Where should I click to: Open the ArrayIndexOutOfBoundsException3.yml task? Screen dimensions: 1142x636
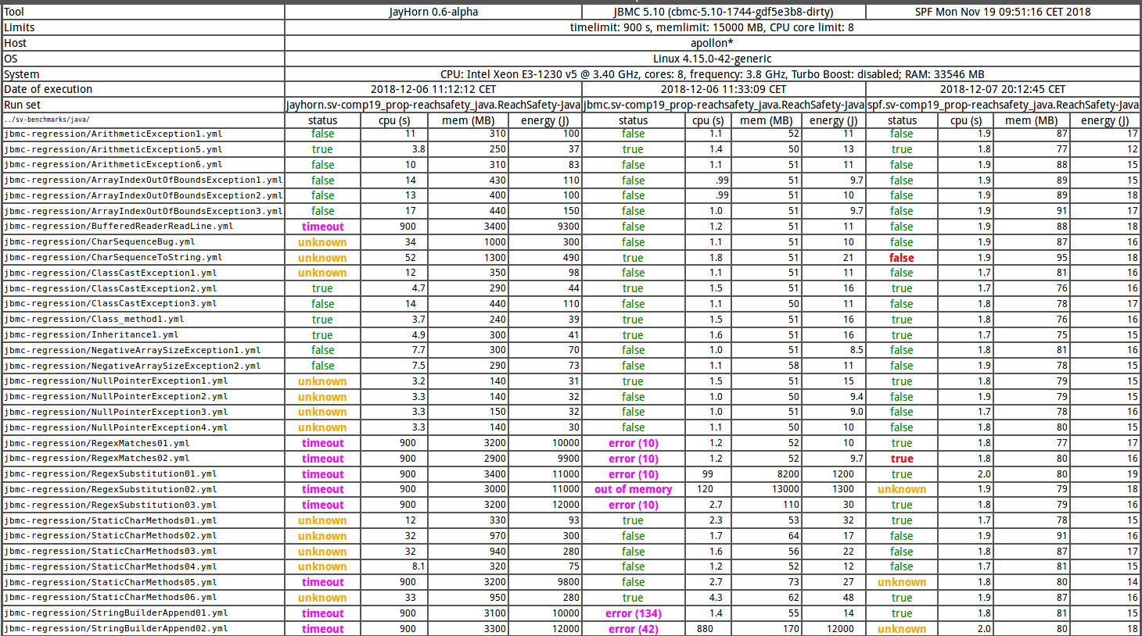[143, 211]
